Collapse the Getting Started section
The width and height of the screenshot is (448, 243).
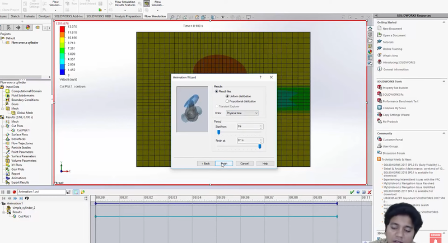pyautogui.click(x=444, y=22)
